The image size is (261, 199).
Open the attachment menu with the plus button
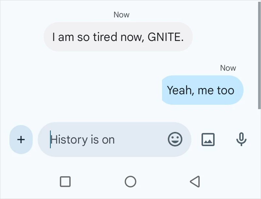tap(21, 139)
